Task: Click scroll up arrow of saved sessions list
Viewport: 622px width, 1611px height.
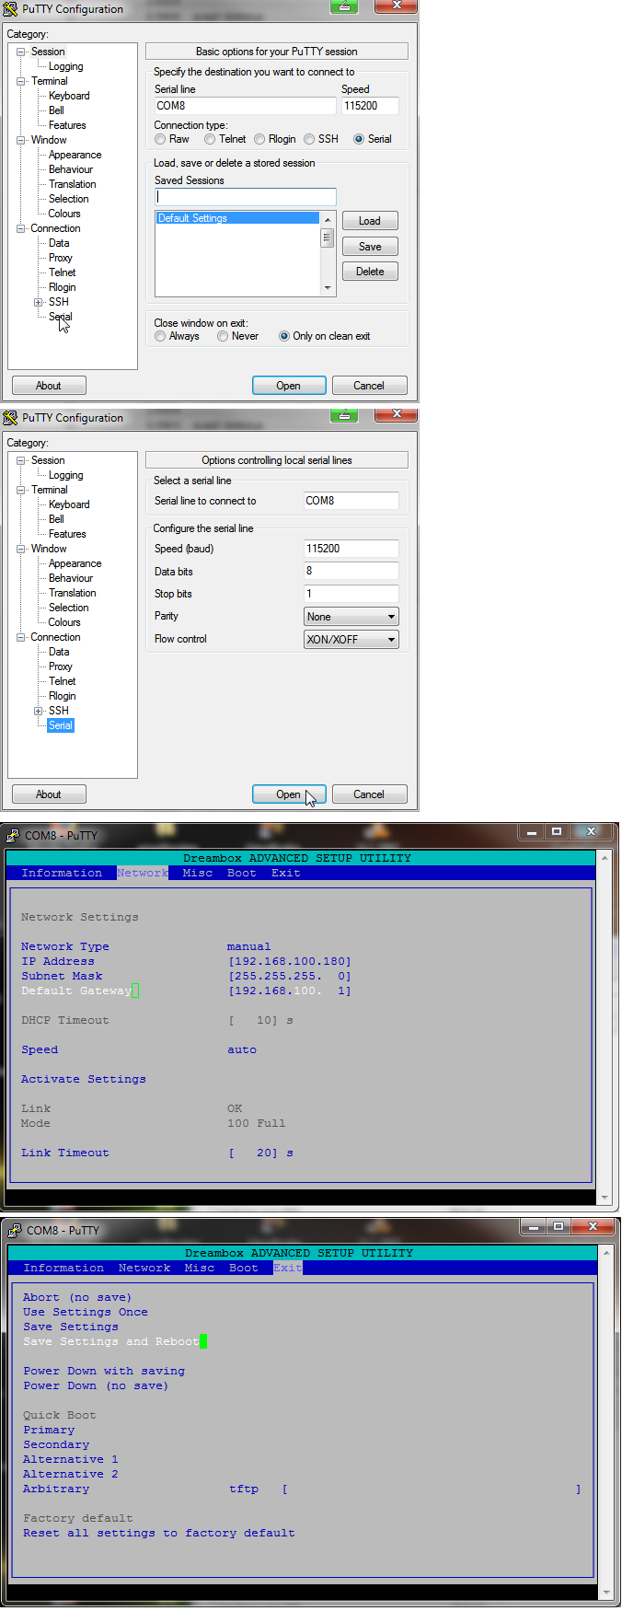Action: (328, 220)
